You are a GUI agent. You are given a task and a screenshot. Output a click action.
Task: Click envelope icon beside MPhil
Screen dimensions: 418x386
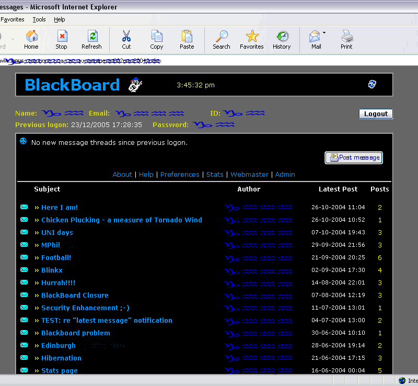(24, 245)
